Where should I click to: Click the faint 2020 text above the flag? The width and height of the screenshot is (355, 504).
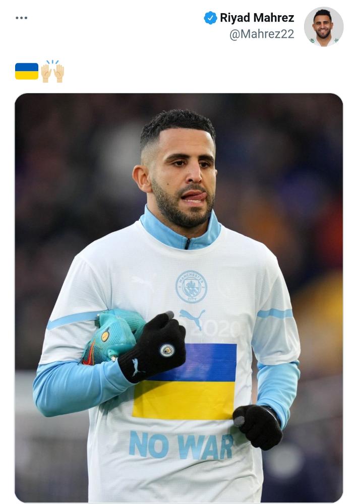point(218,329)
